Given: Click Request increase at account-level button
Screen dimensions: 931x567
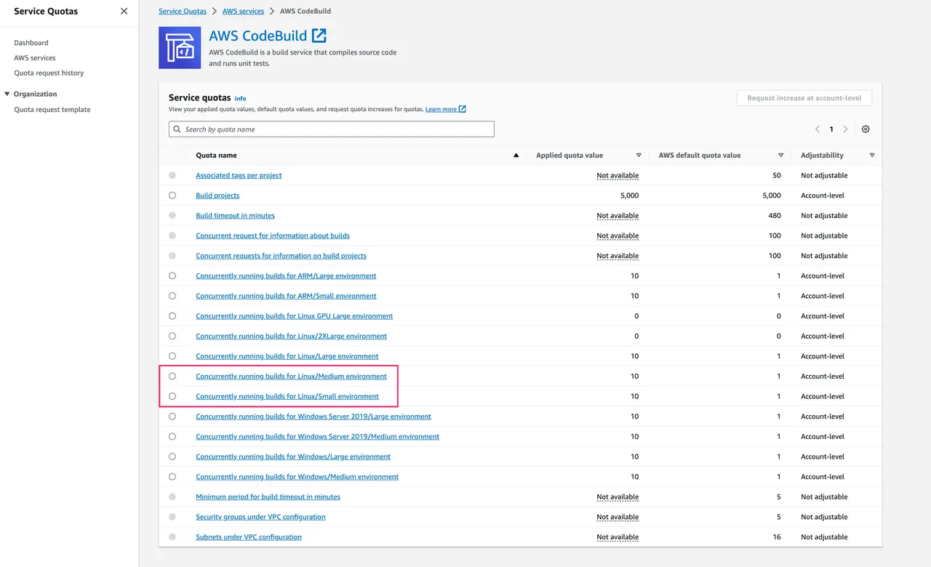Looking at the screenshot, I should (804, 98).
